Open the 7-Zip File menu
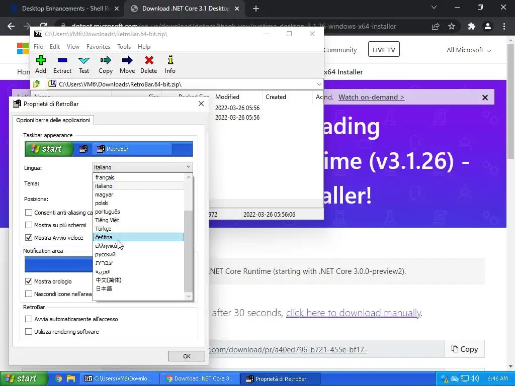Screen dimensions: 515x386 click(38, 47)
